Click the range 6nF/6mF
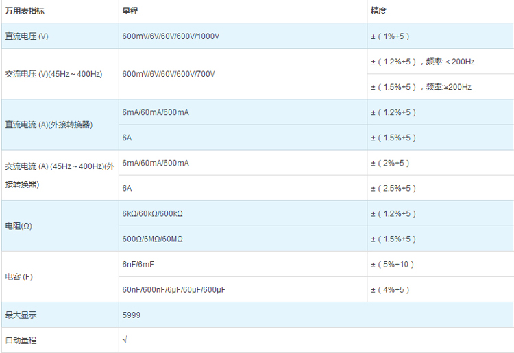This screenshot has height=353, width=514. [138, 264]
